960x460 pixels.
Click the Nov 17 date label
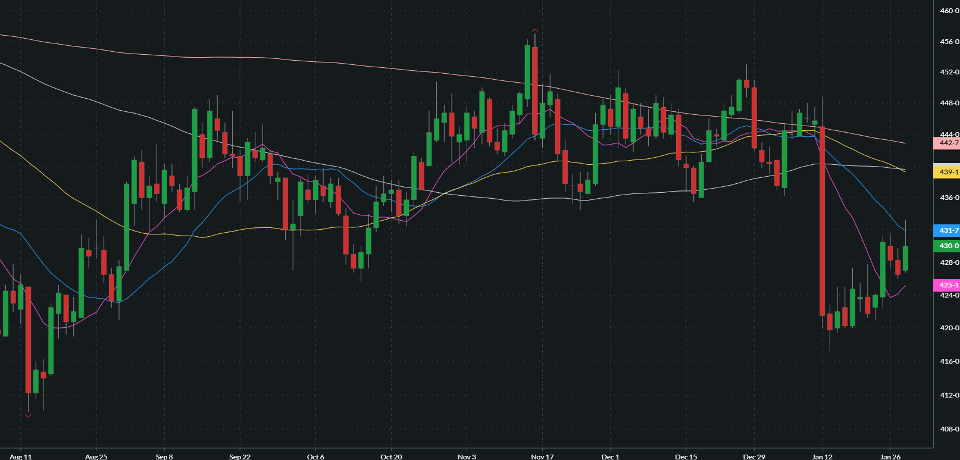click(x=542, y=456)
